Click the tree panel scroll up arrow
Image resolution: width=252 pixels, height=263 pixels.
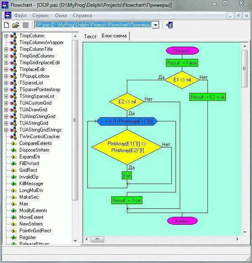click(75, 36)
